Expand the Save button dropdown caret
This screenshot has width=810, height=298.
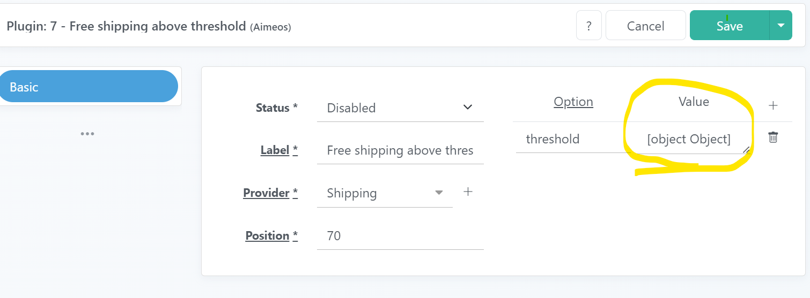click(781, 26)
